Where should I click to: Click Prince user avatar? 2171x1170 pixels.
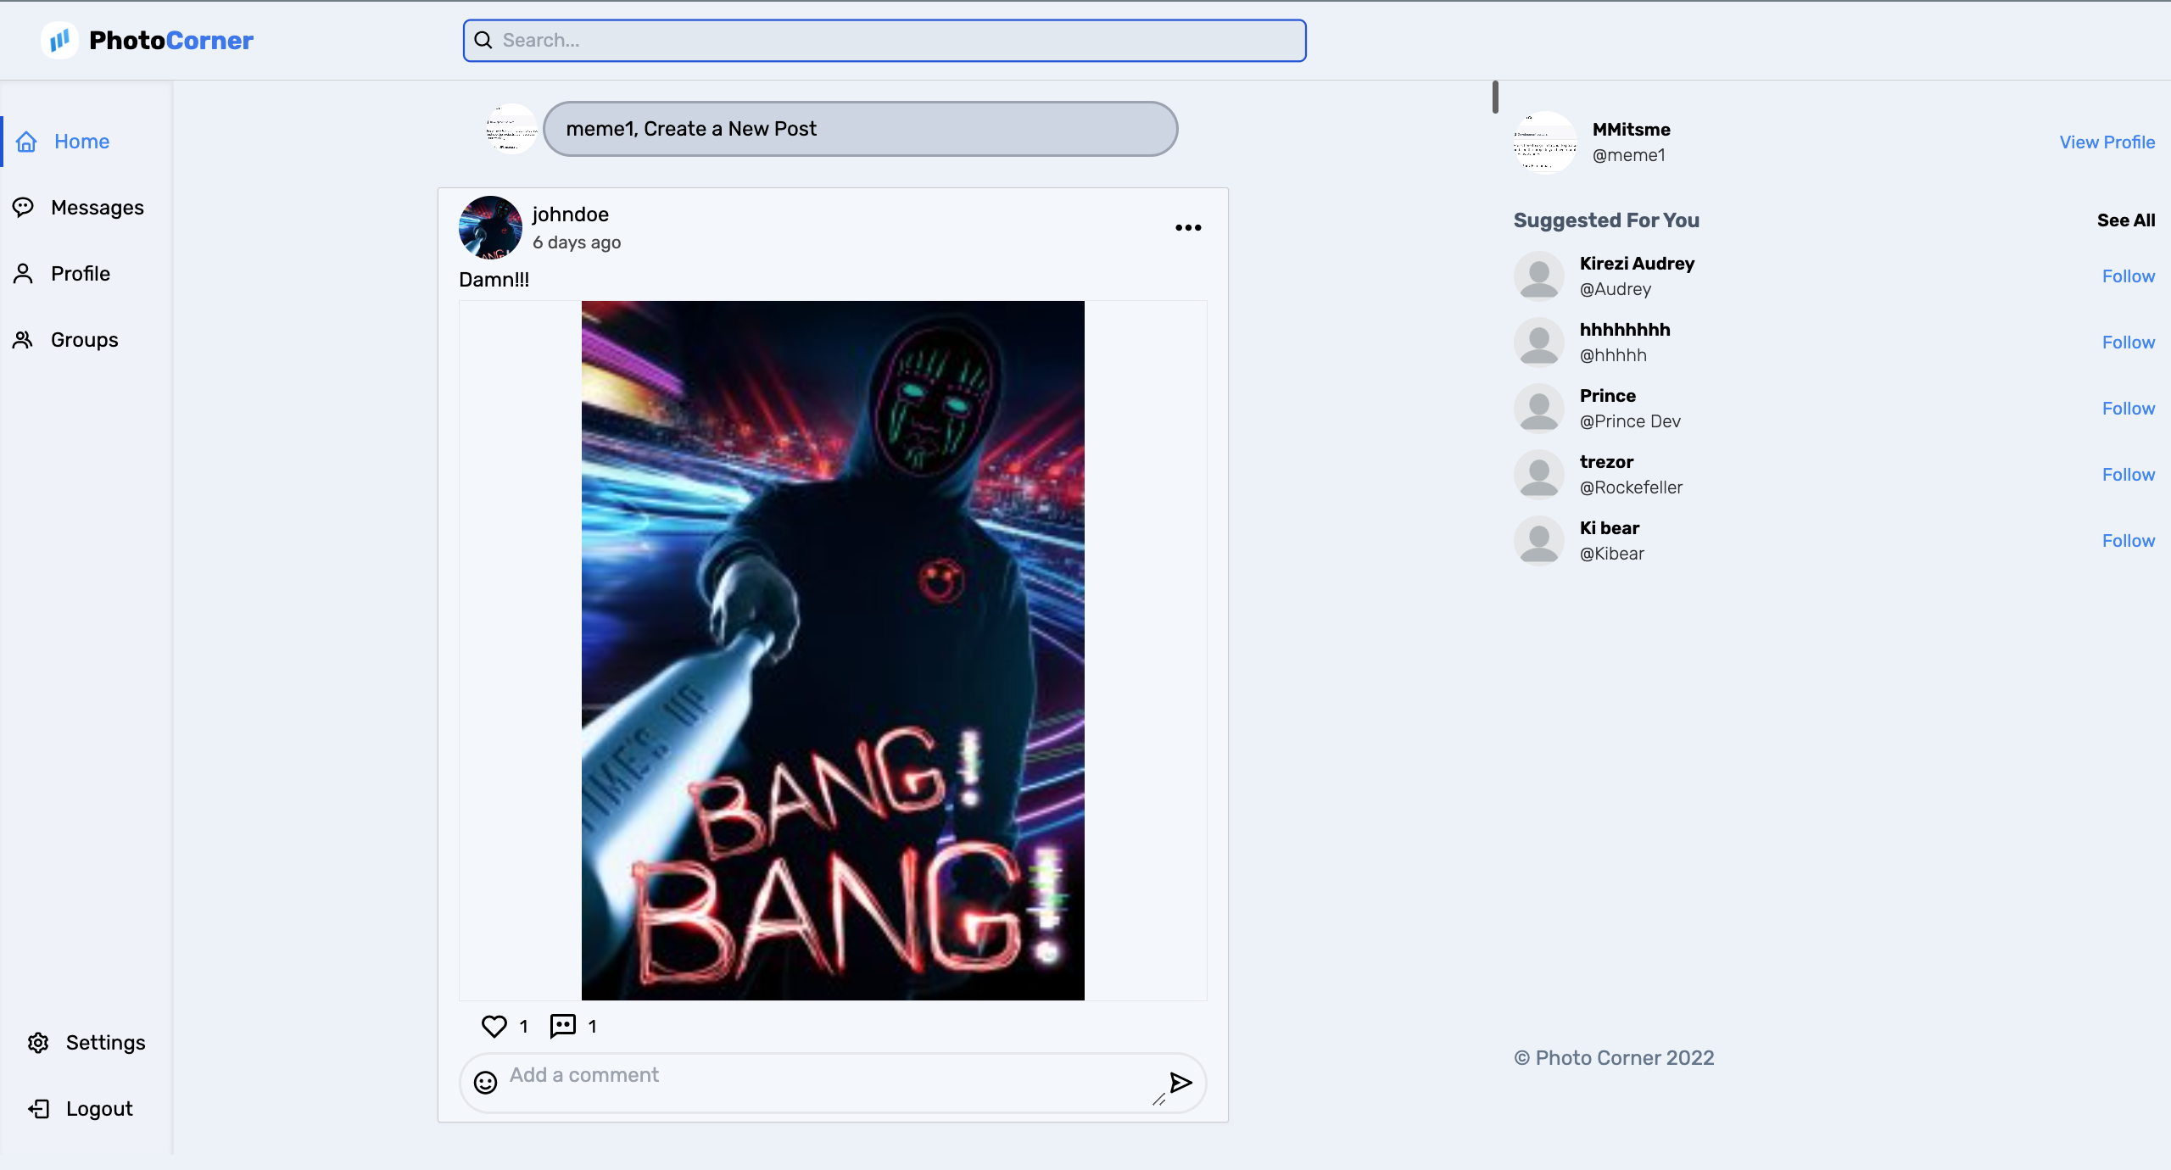[x=1539, y=408]
